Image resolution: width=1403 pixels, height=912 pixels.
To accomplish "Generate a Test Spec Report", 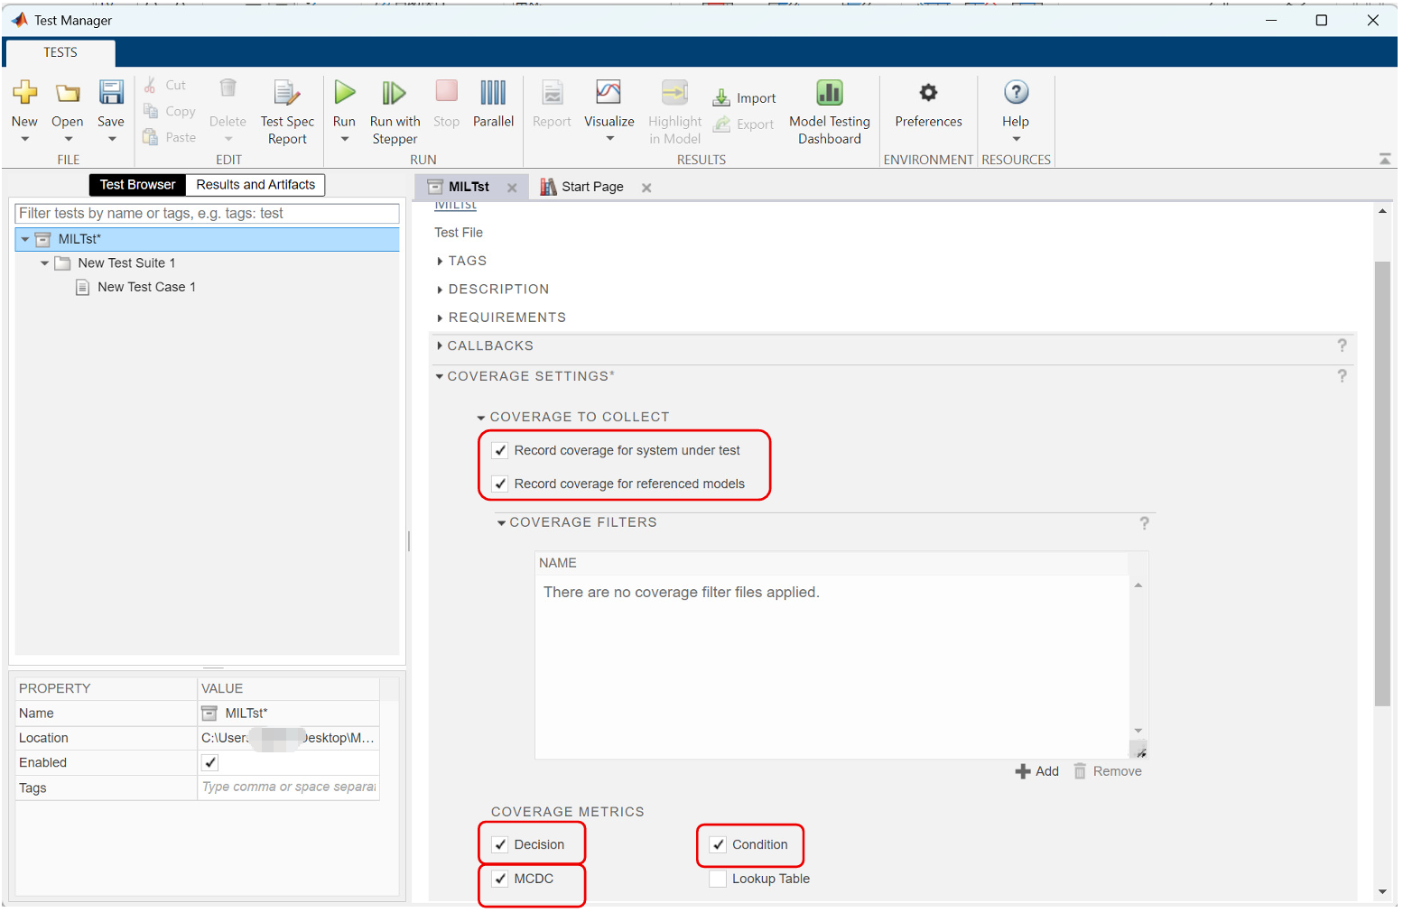I will (x=287, y=106).
